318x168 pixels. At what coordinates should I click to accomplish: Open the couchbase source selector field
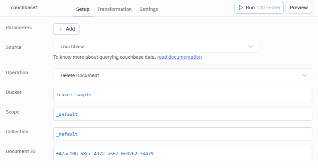(151, 47)
